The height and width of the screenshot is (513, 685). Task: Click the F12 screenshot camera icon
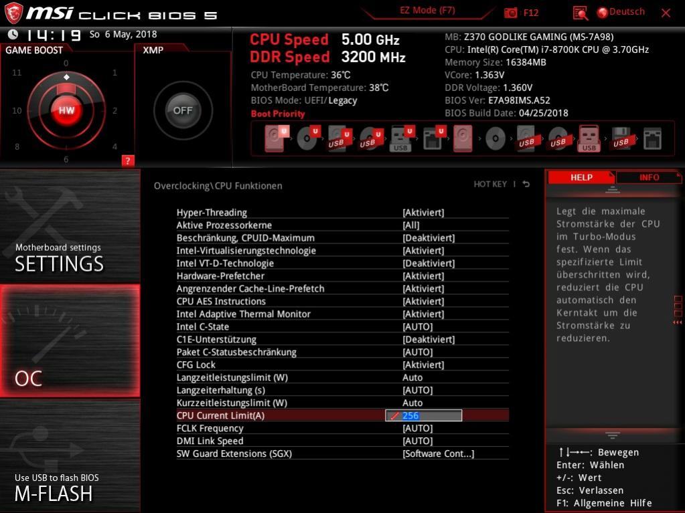[x=510, y=13]
